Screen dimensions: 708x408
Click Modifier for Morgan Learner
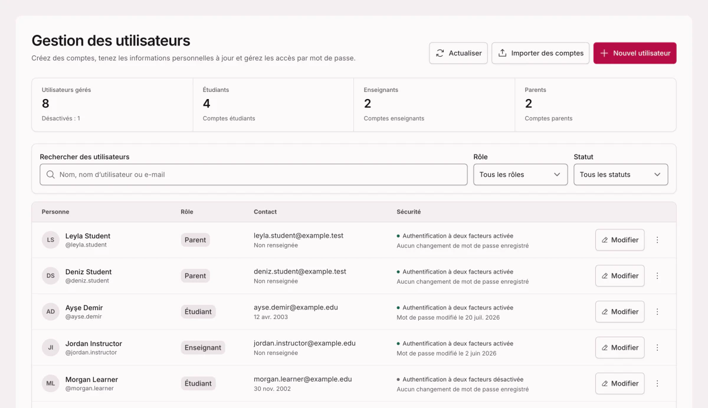[619, 383]
